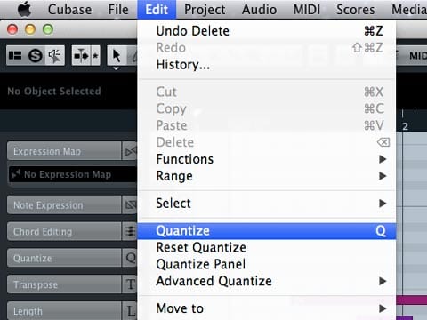Viewport: 427px width, 320px height.
Task: Click the No Object Selected info line
Action: pyautogui.click(x=54, y=91)
